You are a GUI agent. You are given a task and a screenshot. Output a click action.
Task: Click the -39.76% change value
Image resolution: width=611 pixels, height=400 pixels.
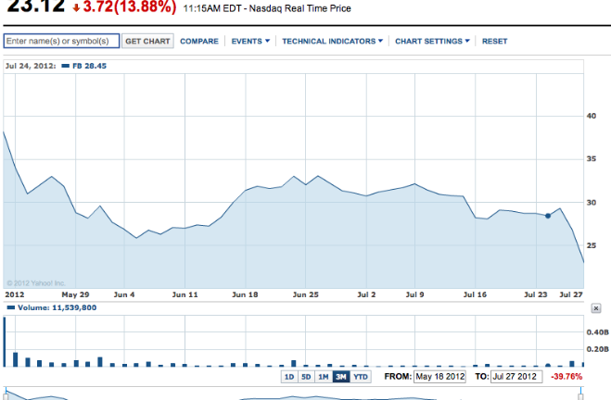(x=566, y=377)
